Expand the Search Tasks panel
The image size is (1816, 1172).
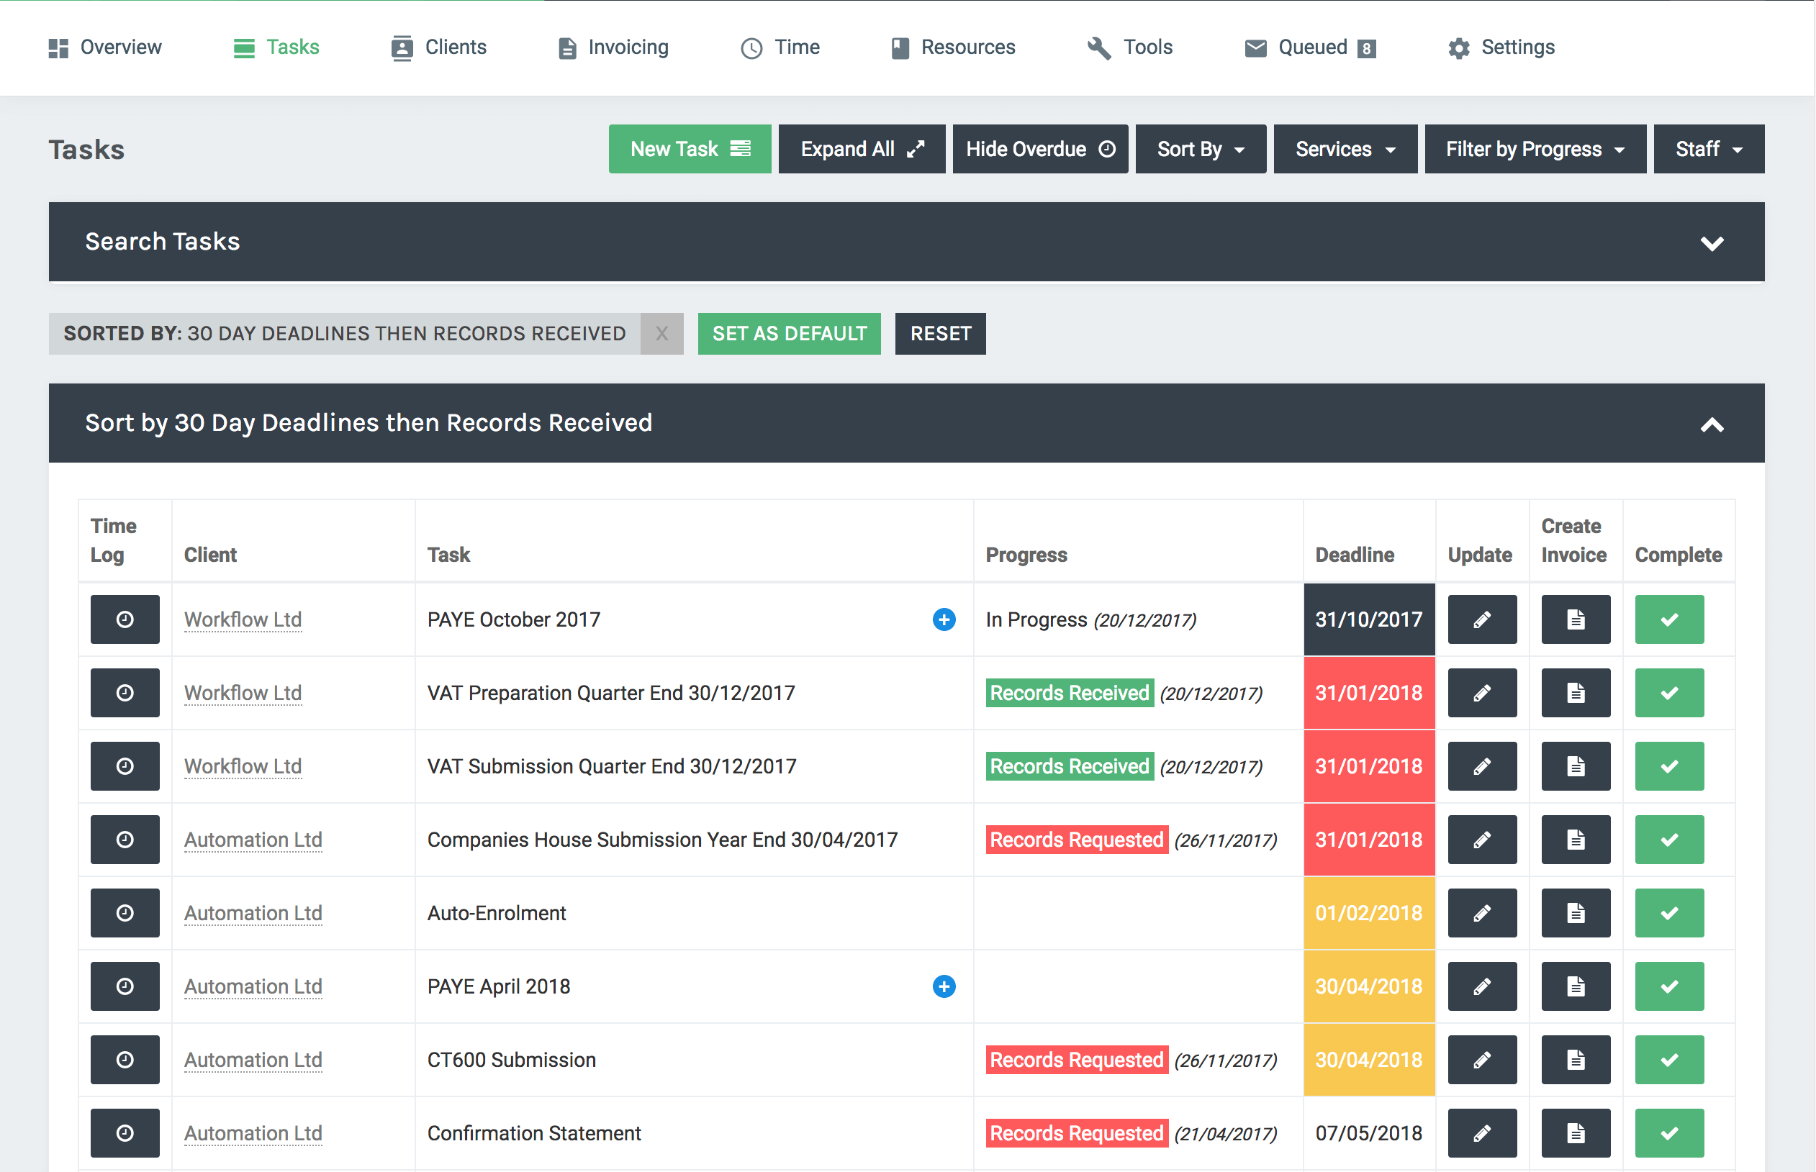click(1711, 243)
